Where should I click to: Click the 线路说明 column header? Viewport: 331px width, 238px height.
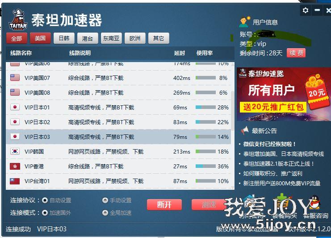[80, 53]
